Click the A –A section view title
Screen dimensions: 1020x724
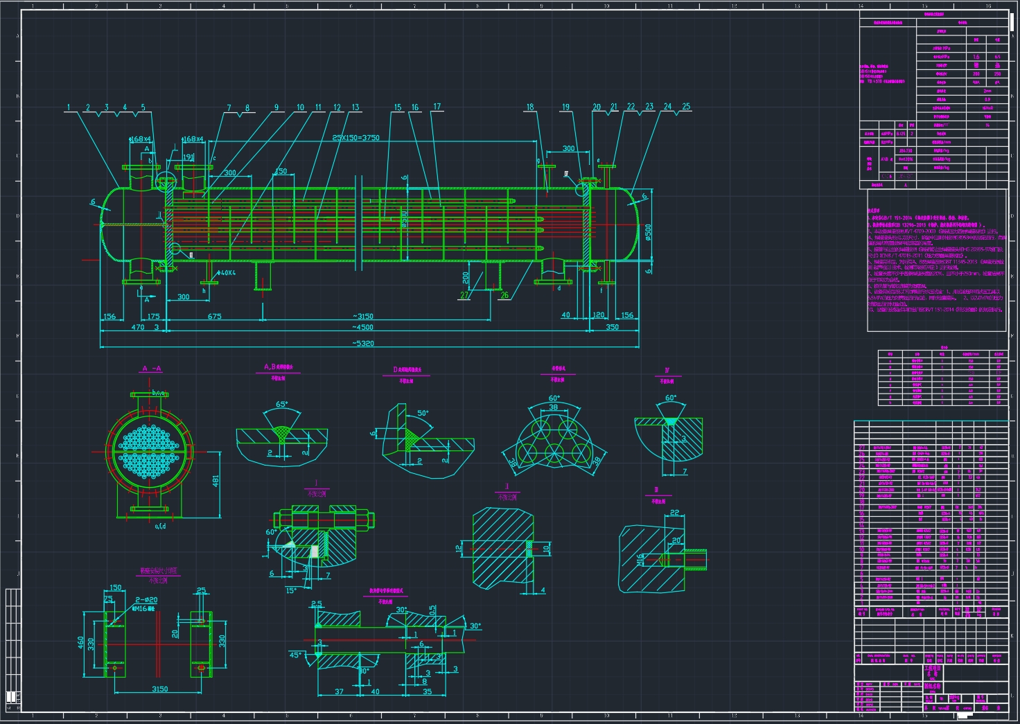pos(151,369)
